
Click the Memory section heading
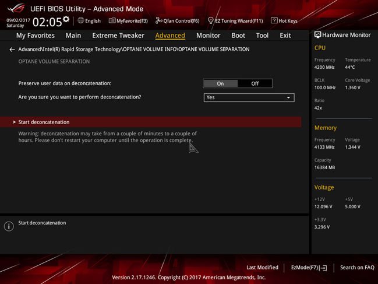[x=326, y=128]
